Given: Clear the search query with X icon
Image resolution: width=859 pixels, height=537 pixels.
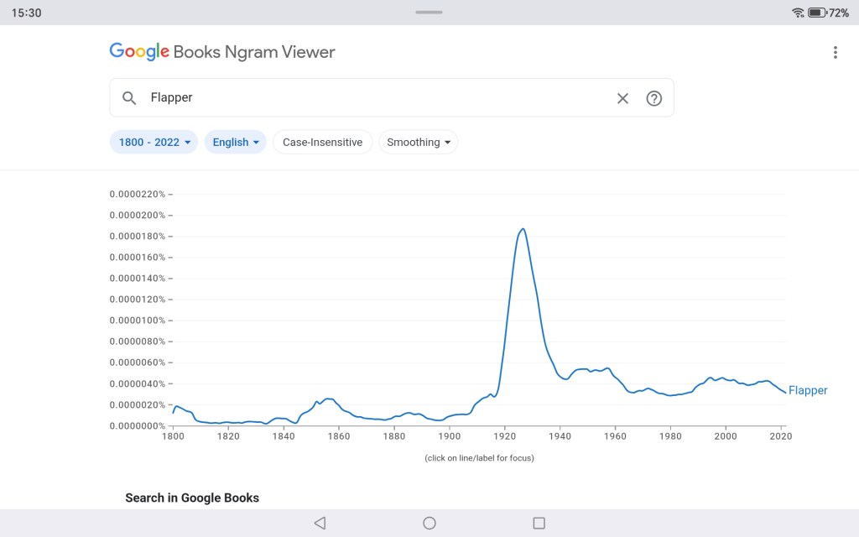Looking at the screenshot, I should coord(622,98).
